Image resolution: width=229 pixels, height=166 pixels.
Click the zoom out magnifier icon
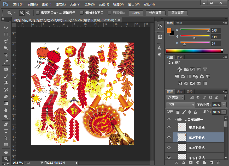28,13
